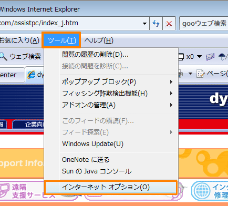Open アドオンの管理(A) submenu

(x=111, y=105)
